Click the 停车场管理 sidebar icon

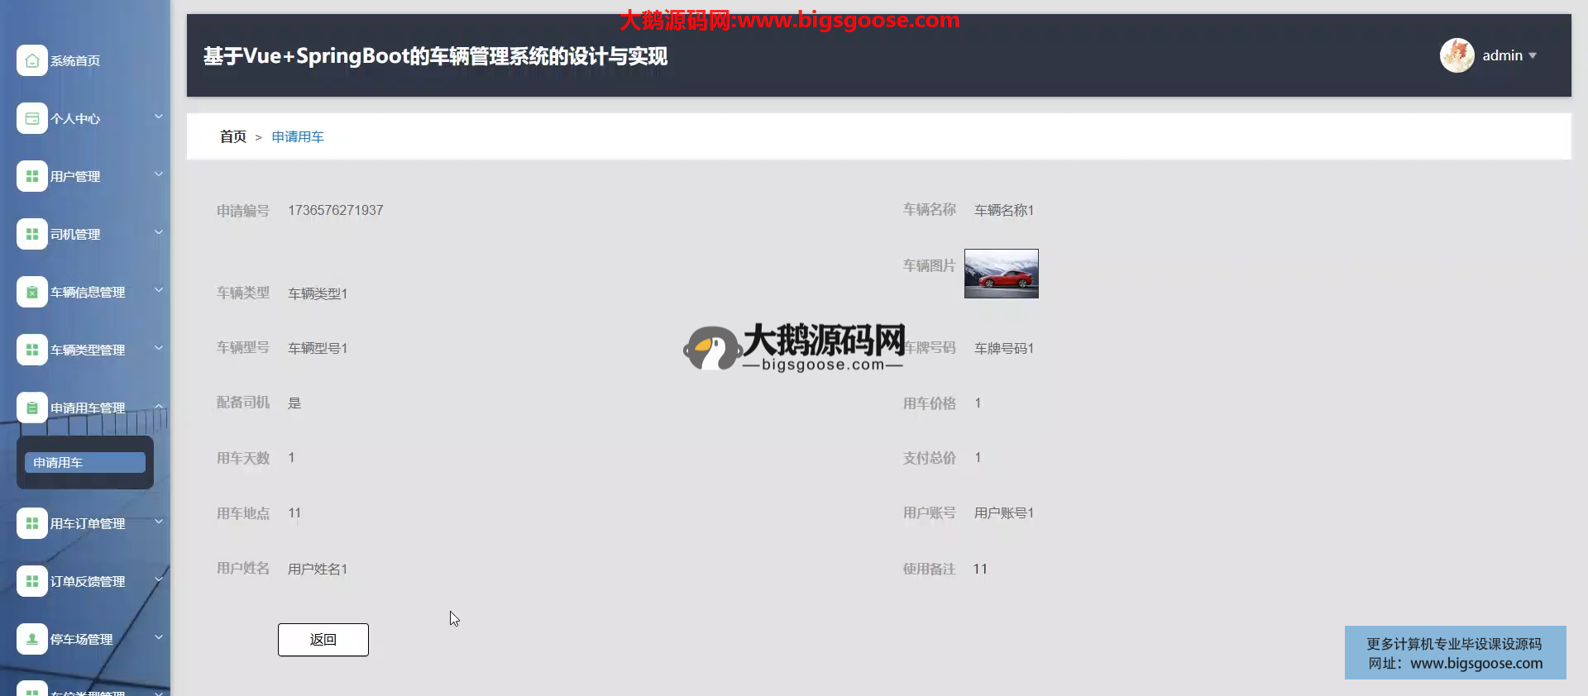[x=31, y=639]
